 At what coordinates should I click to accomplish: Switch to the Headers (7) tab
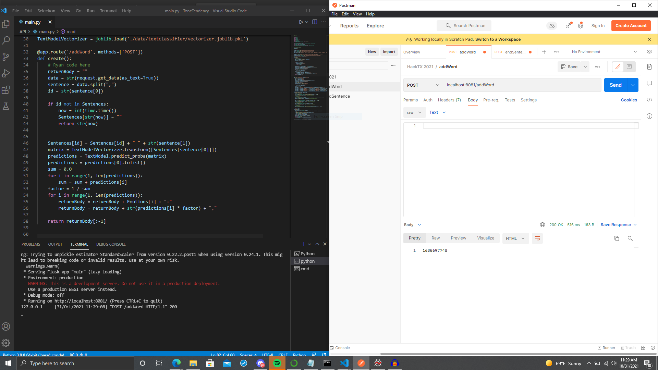449,100
